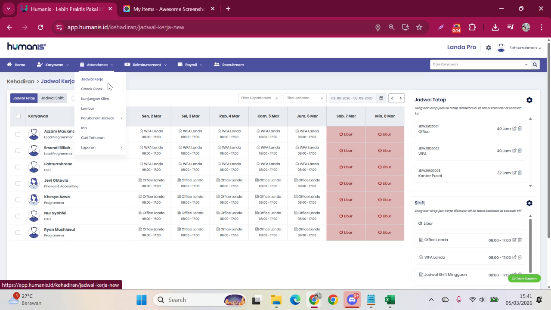Switch to My items Awesome Screenshot tab
The image size is (551, 310).
tap(169, 9)
